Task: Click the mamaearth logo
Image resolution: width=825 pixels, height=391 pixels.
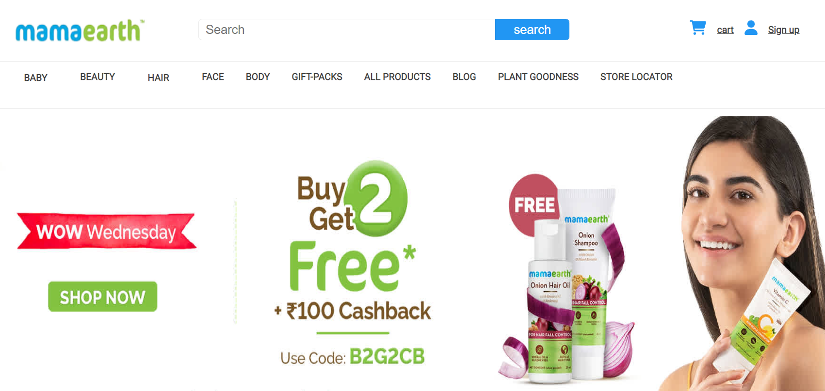Action: (80, 31)
